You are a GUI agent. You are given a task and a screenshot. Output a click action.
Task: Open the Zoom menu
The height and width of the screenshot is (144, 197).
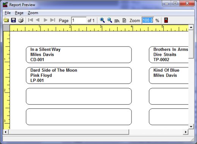pos(33,13)
